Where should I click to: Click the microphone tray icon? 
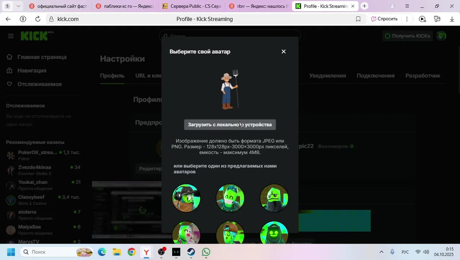392,252
